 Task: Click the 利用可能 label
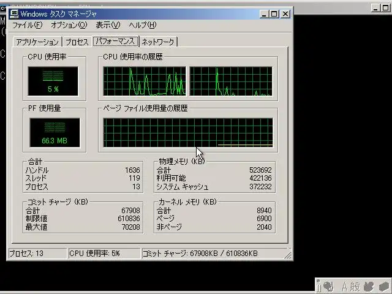(171, 178)
